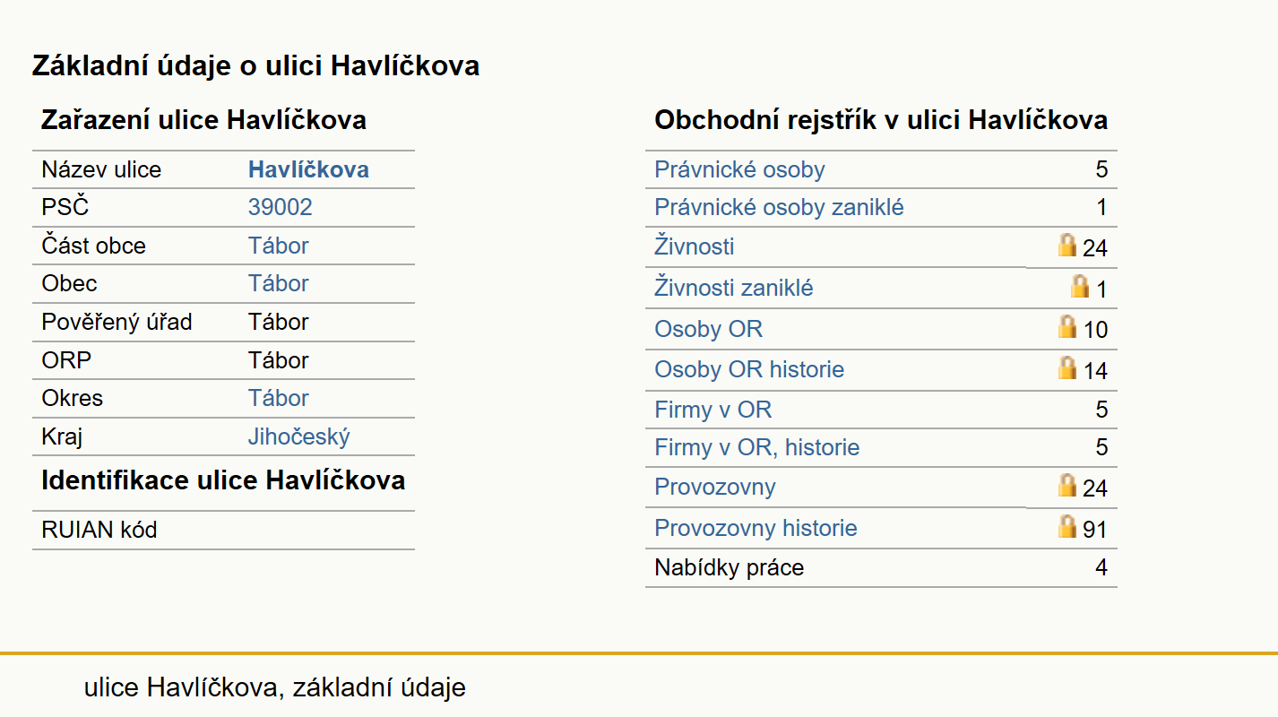
Task: Open the Jihočeský region link
Action: coord(299,436)
